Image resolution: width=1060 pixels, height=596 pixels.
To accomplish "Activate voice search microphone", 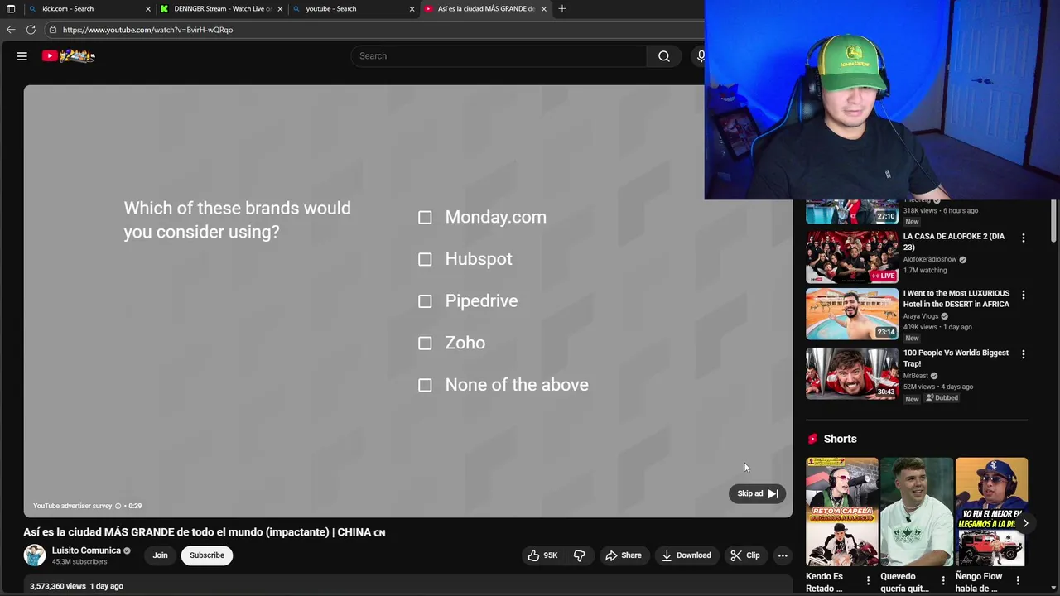I will pyautogui.click(x=700, y=56).
